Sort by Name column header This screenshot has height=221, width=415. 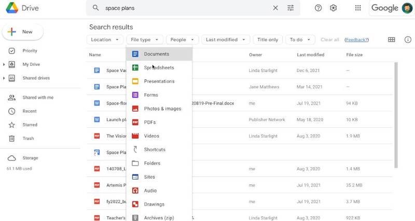tap(95, 55)
